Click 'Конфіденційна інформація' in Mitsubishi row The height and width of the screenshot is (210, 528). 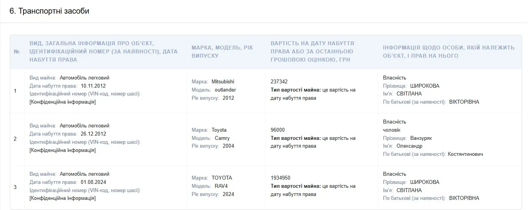[x=63, y=102]
